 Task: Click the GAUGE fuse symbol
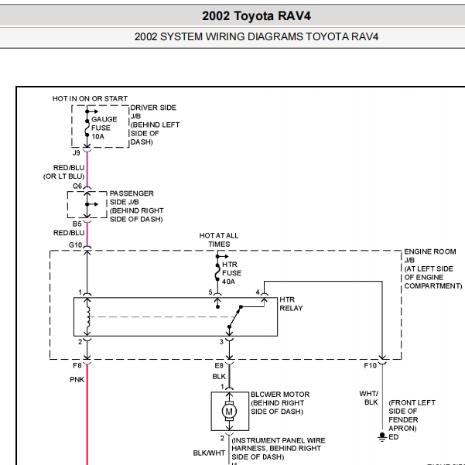pyautogui.click(x=87, y=128)
